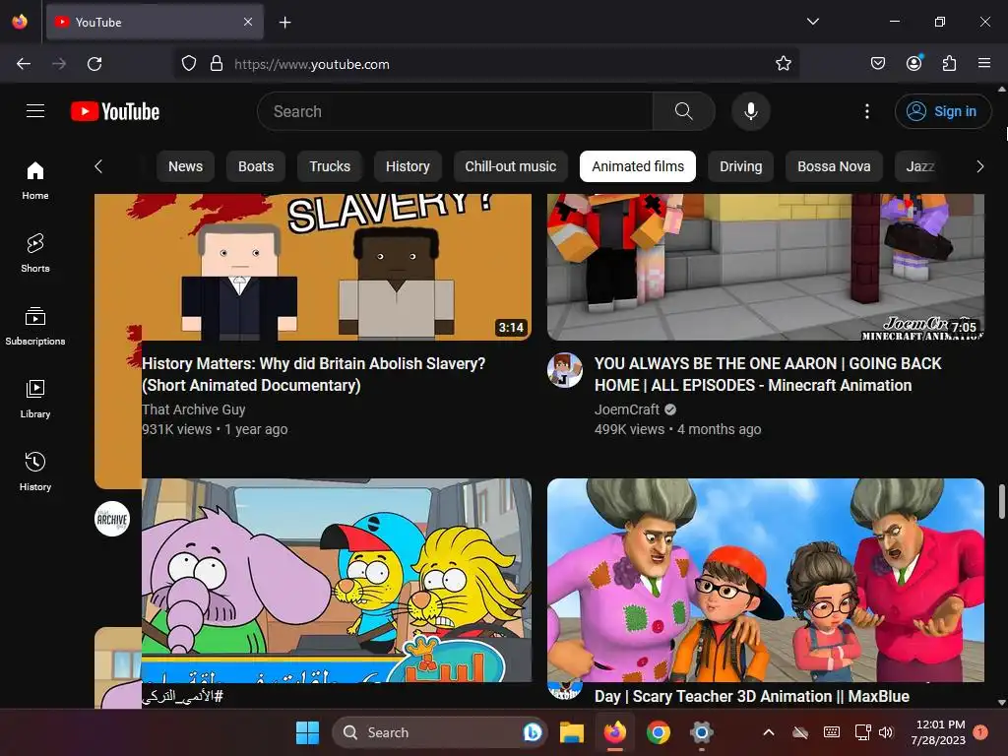Start voice search with the microphone
This screenshot has height=756, width=1008.
(750, 111)
